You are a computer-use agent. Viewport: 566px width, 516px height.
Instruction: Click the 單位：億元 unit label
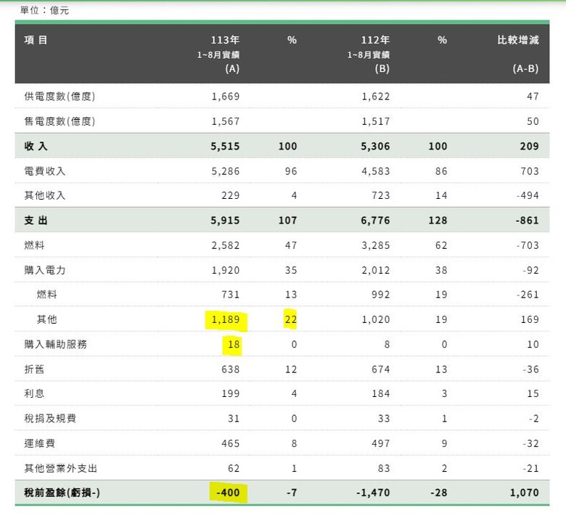[x=44, y=10]
